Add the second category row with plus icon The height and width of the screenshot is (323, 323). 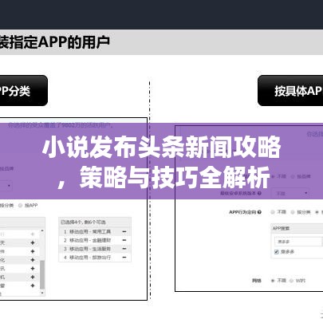[33, 242]
